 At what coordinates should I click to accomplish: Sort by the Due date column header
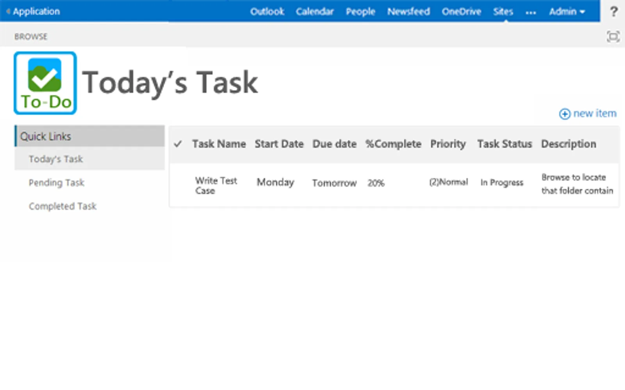click(334, 144)
